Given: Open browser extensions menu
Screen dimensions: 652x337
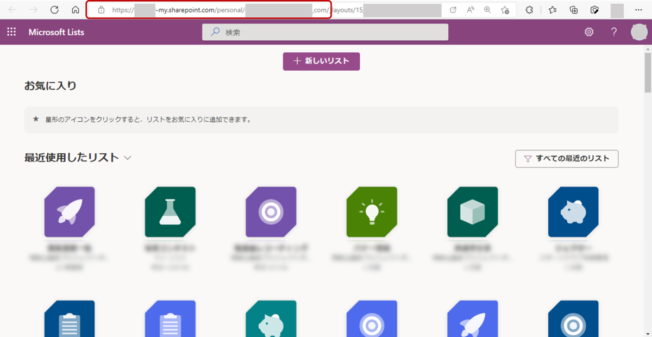Looking at the screenshot, I should (529, 10).
